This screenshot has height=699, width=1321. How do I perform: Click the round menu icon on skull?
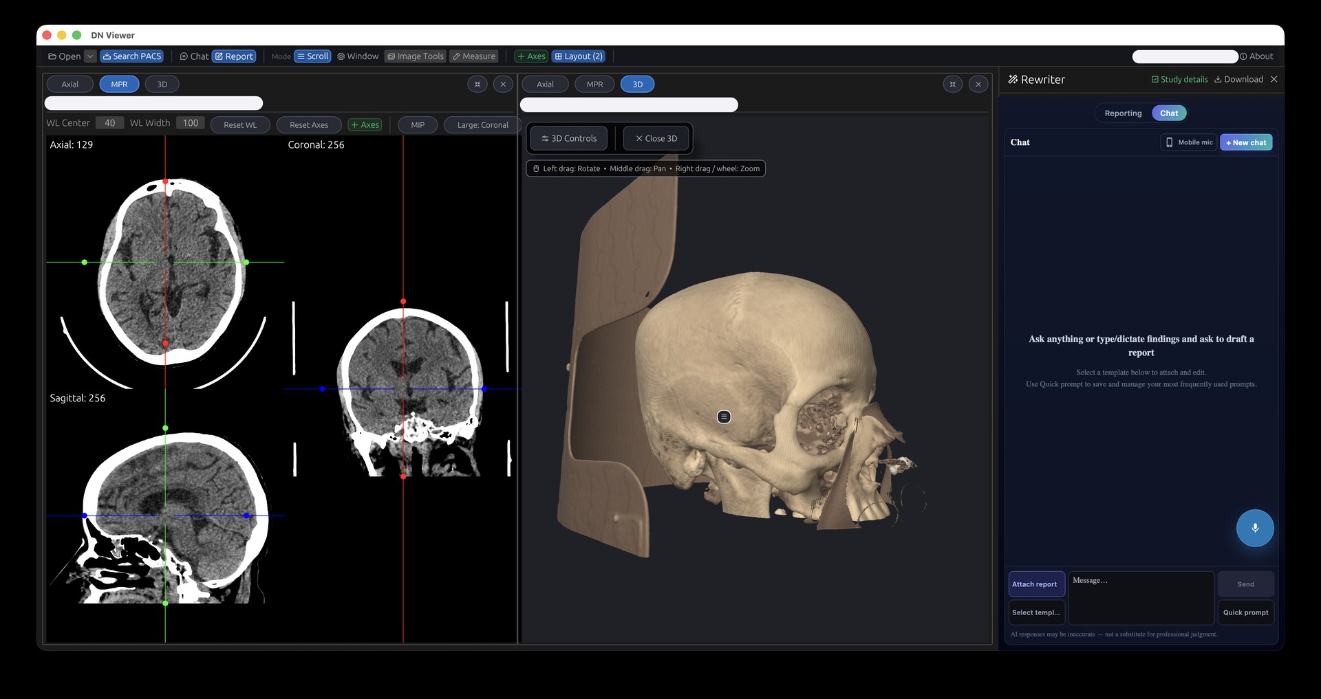[x=724, y=417]
